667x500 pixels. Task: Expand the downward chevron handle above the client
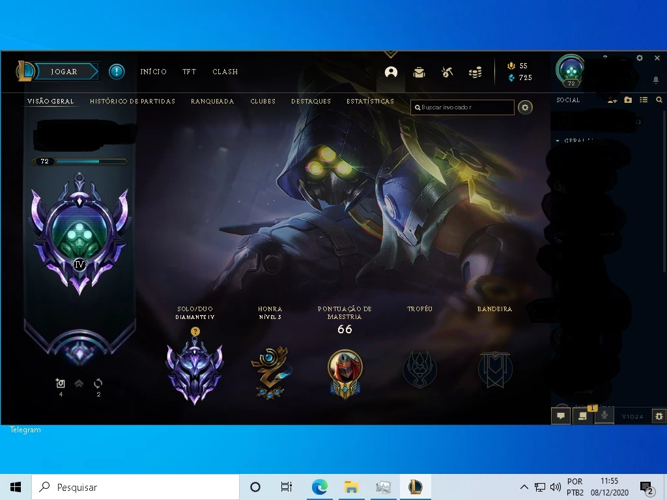click(391, 55)
